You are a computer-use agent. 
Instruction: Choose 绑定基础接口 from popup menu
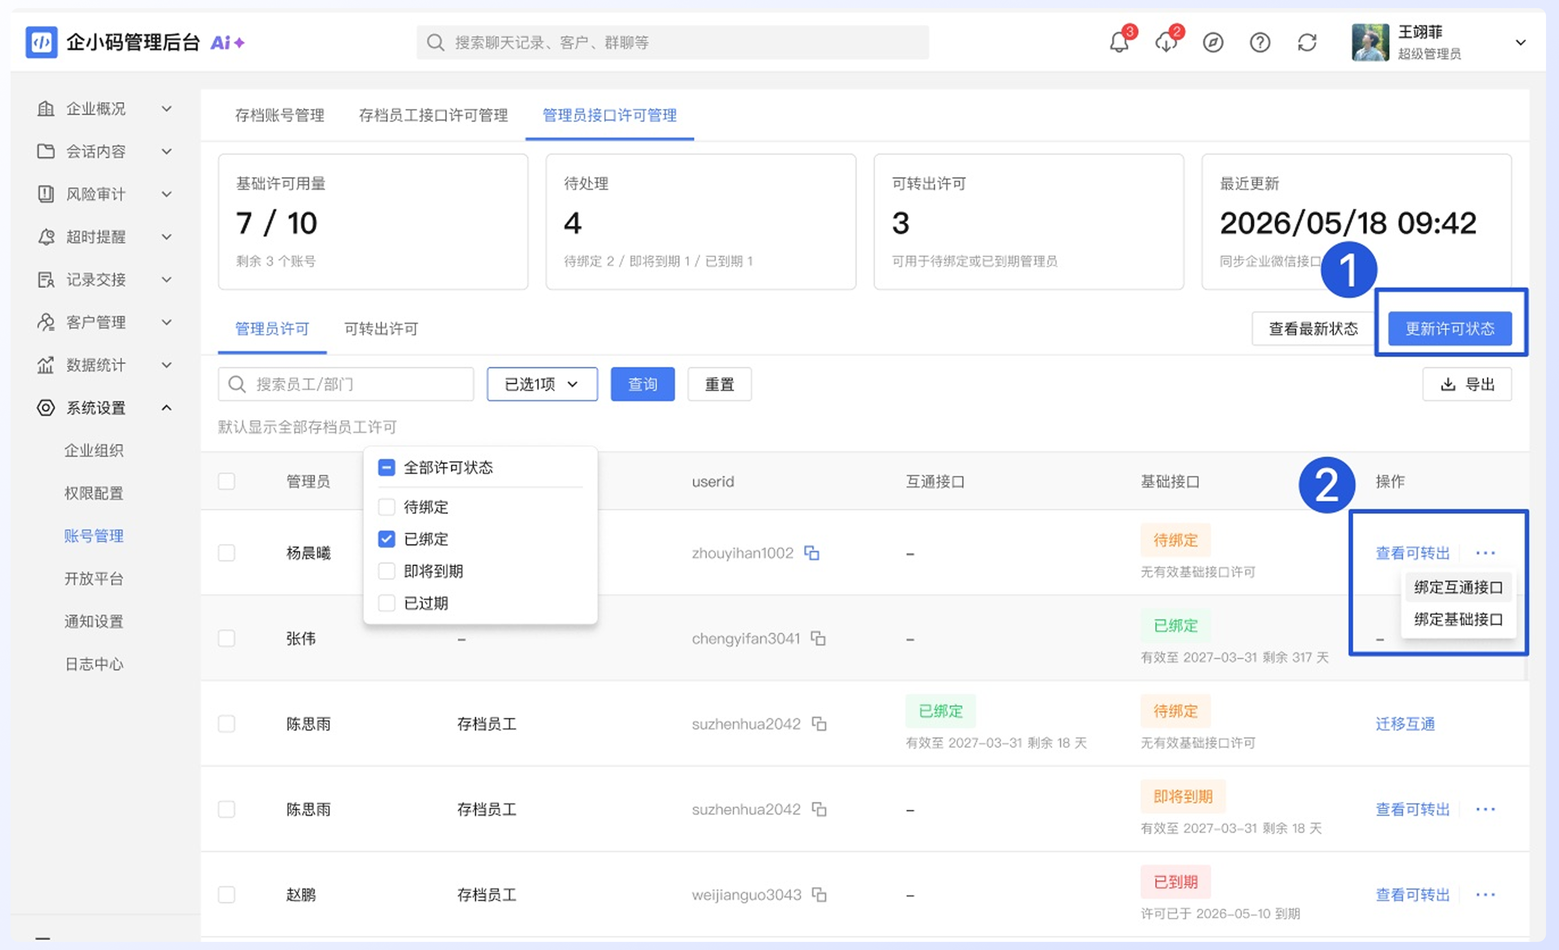(1458, 619)
